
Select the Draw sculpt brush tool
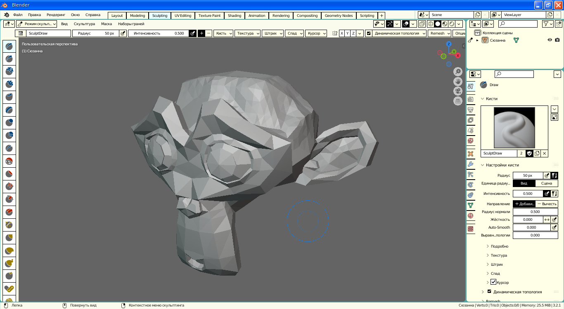9,46
